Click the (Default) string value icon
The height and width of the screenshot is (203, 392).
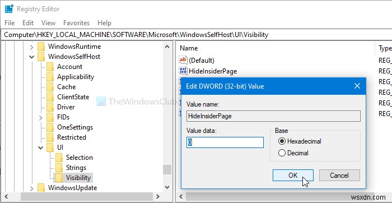[x=183, y=61]
